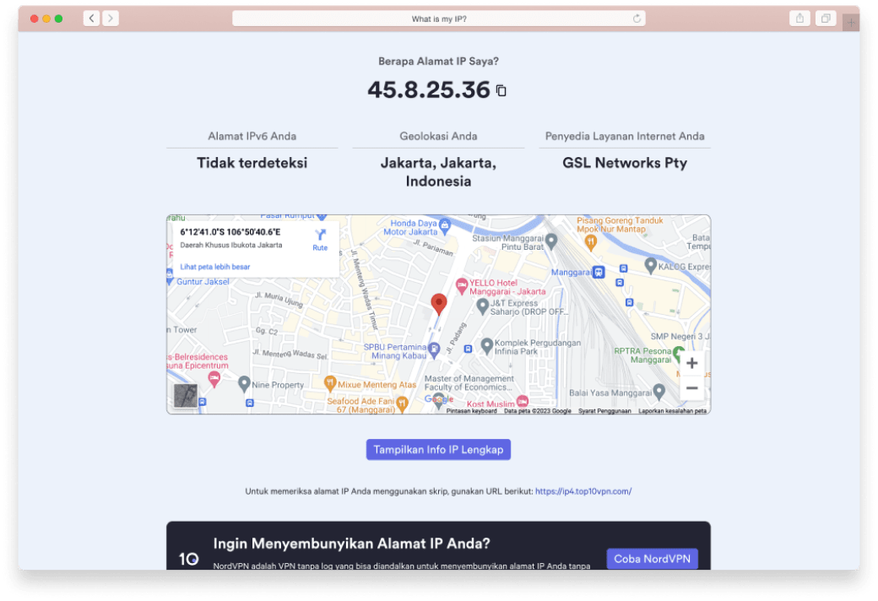This screenshot has width=878, height=601.
Task: Go forward with the browser forward arrow
Action: (111, 19)
